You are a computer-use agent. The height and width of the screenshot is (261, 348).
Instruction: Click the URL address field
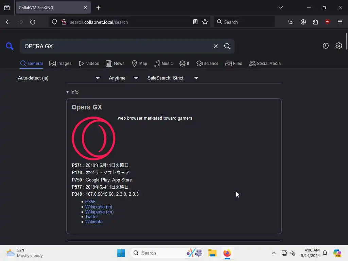130,22
